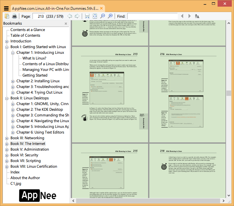
Task: Select Book VI: Security bookmark
Action: (24, 155)
